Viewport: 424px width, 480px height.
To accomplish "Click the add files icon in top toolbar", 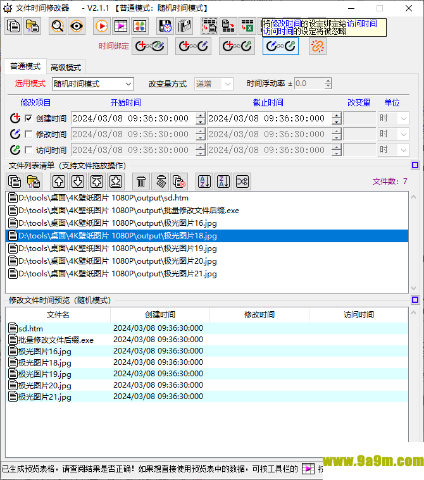I will point(13,26).
